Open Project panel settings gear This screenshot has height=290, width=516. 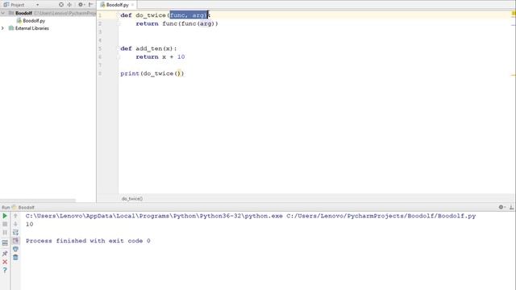81,5
